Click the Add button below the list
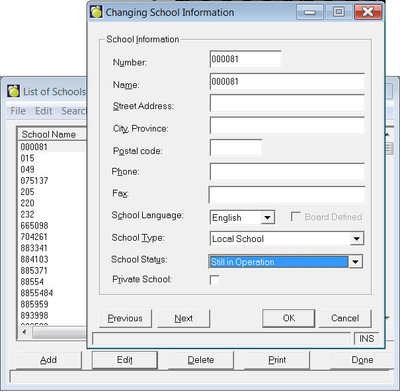 point(48,360)
